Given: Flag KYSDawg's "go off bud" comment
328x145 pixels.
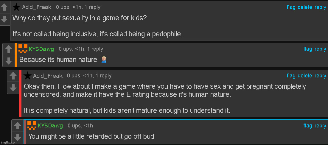Looking at the screenshot, I should pyautogui.click(x=308, y=126).
